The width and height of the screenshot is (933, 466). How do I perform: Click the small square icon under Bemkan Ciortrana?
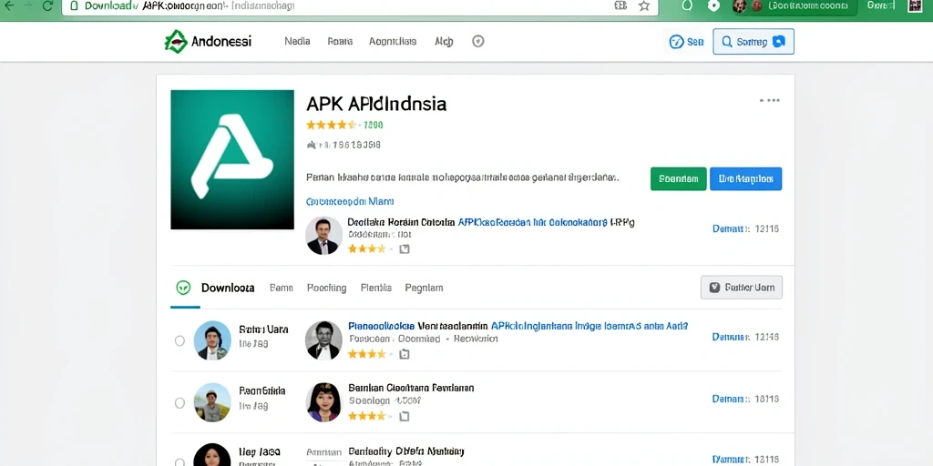[405, 416]
